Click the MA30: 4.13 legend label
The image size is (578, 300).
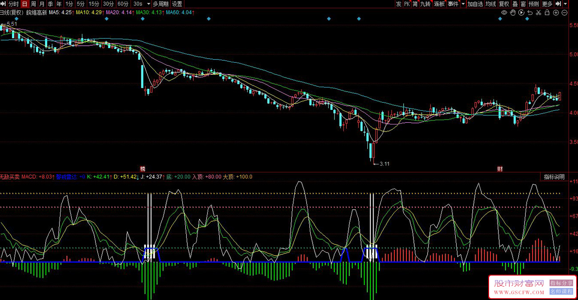pos(149,12)
